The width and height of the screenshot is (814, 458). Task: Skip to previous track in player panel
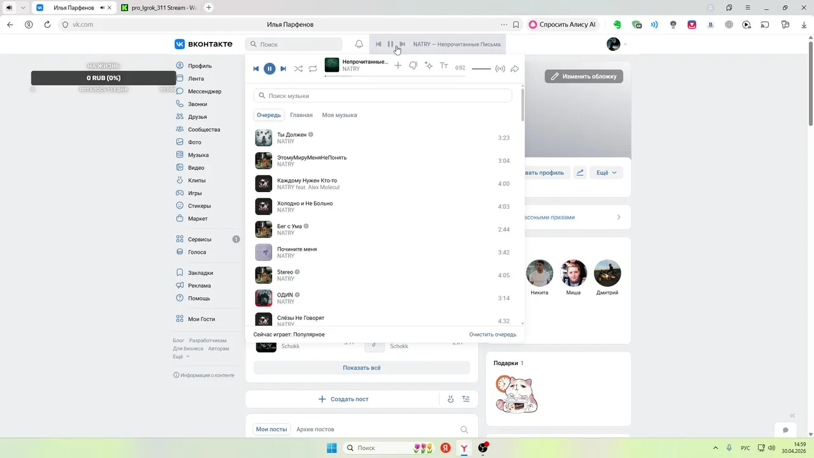pyautogui.click(x=256, y=69)
